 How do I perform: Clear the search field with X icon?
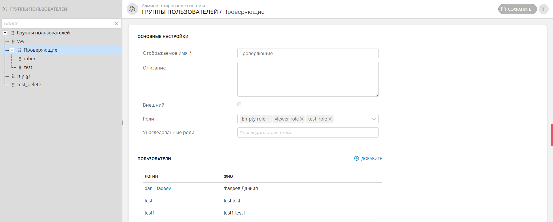(117, 24)
